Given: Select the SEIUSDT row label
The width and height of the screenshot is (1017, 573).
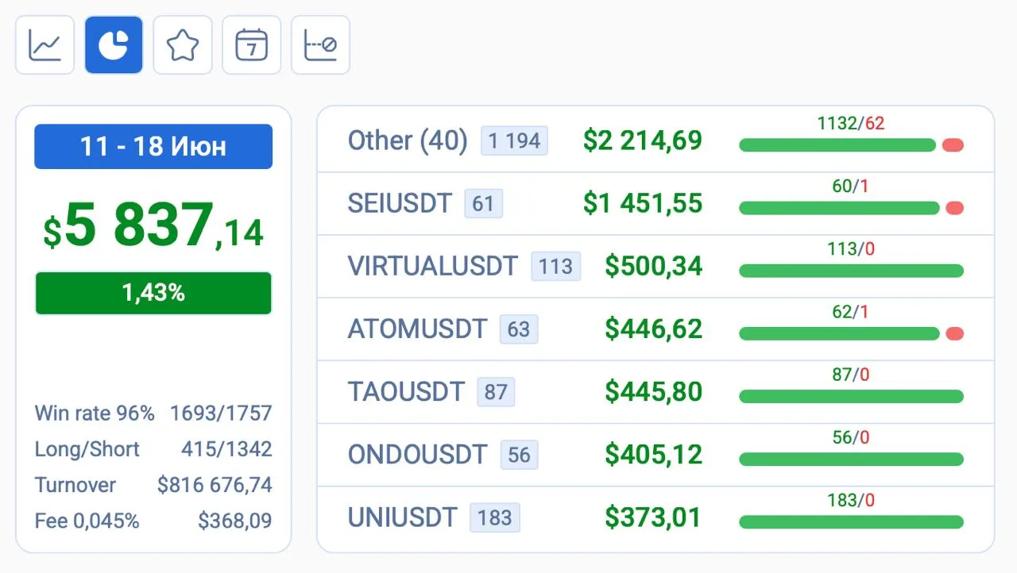Looking at the screenshot, I should (400, 203).
